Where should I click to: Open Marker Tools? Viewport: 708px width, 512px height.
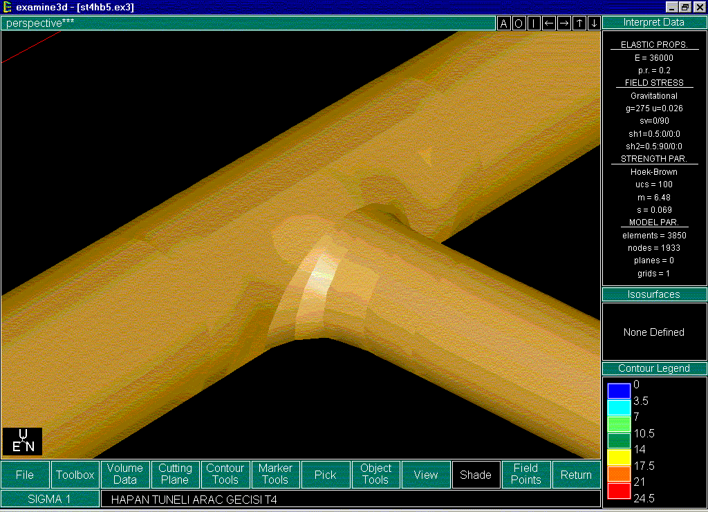pyautogui.click(x=275, y=475)
